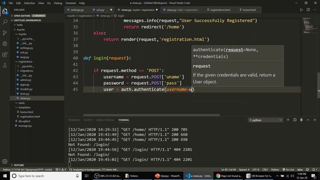This screenshot has height=180, width=320.
Task: Switch to the settings.py tab
Action: (x=76, y=10)
